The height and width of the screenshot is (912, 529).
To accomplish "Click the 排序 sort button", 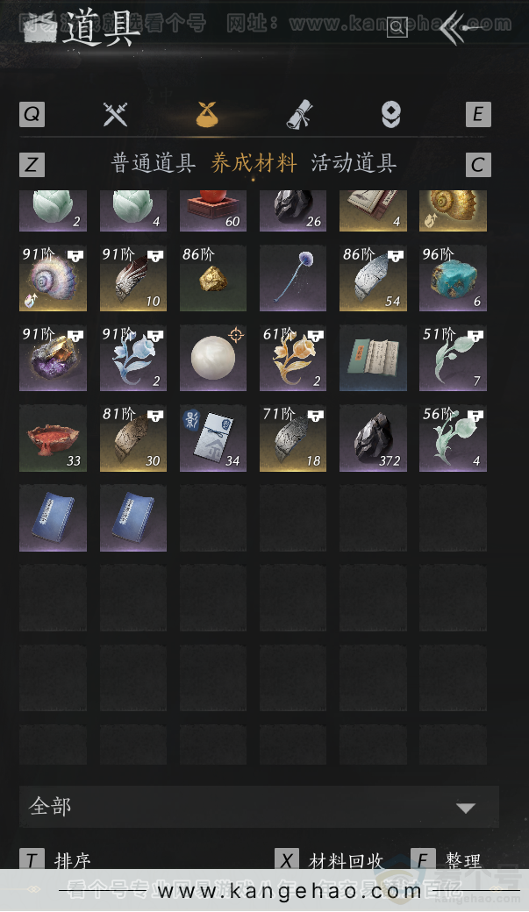I will click(x=72, y=861).
